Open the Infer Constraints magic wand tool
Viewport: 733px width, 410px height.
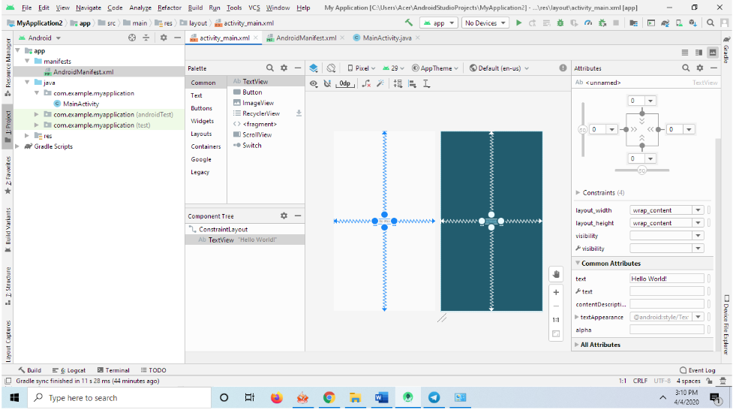click(x=380, y=84)
